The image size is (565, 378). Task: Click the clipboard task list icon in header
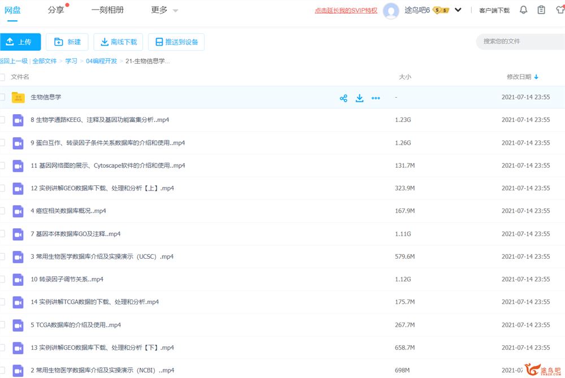click(x=541, y=10)
